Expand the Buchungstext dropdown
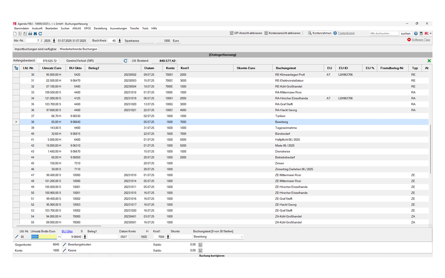Image resolution: width=445 pixels, height=278 pixels. click(241, 237)
